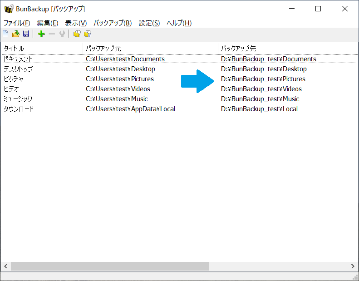The image size is (359, 281).
Task: Select the ドキュメント row title
Action: (x=18, y=59)
